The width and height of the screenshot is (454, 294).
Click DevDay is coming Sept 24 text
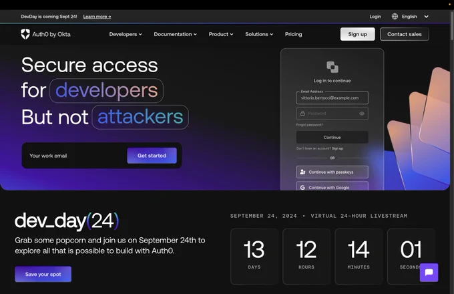click(x=49, y=17)
